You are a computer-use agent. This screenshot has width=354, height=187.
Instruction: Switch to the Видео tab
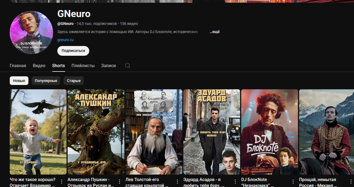coord(39,65)
